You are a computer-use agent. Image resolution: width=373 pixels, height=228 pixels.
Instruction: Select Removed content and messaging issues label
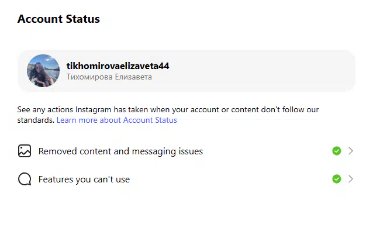point(120,151)
